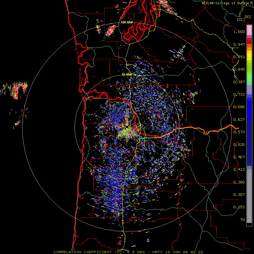
Task: Click the 50 NMI range ring label
Action: [x=127, y=75]
